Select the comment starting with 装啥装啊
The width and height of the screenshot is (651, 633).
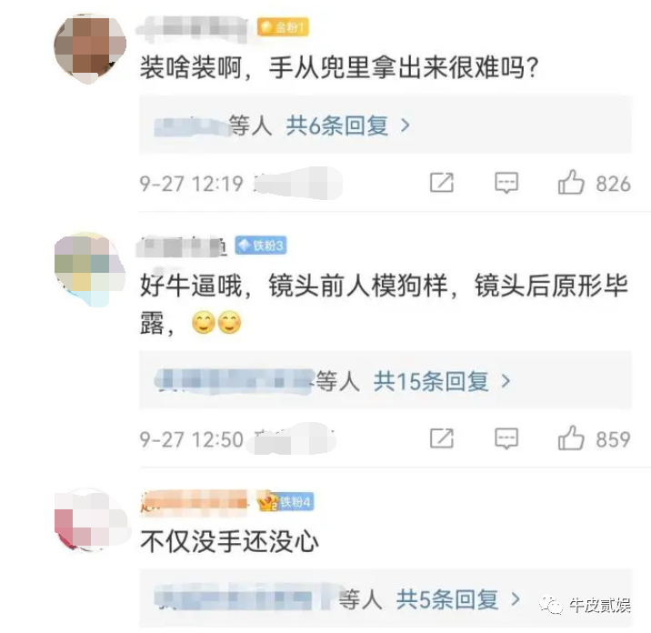tap(339, 67)
